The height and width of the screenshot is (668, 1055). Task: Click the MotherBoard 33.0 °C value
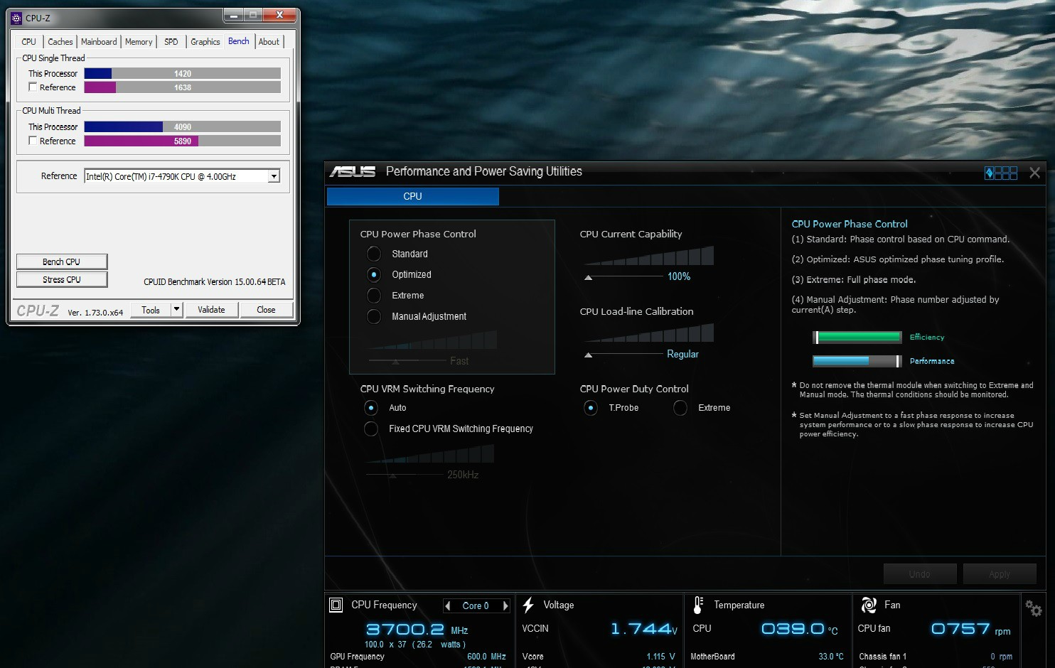tap(831, 657)
